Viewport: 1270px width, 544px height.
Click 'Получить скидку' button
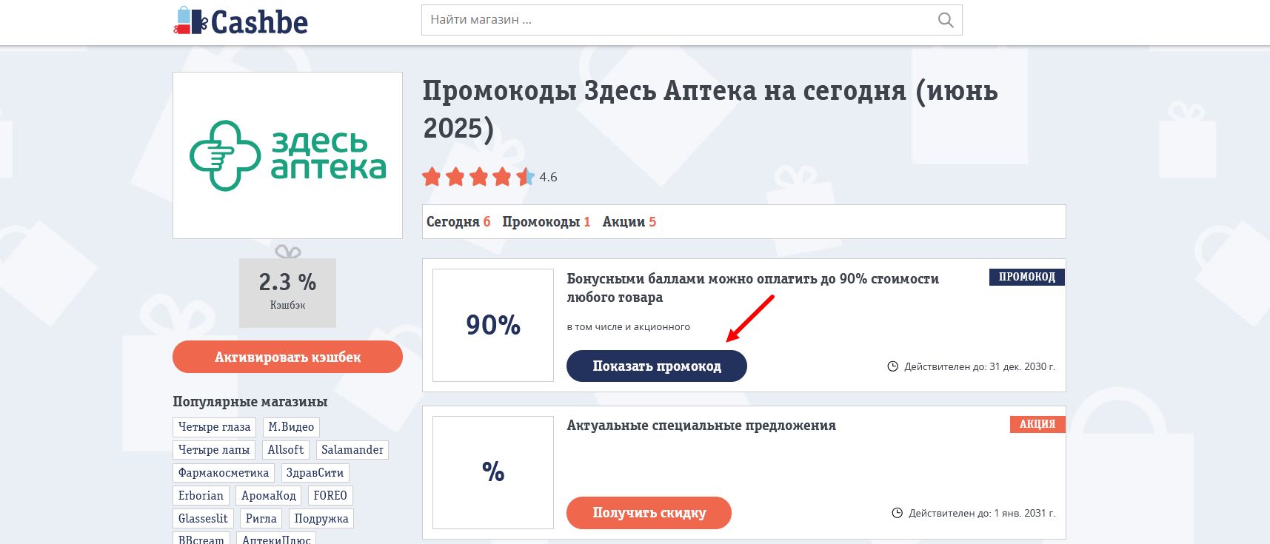point(649,513)
